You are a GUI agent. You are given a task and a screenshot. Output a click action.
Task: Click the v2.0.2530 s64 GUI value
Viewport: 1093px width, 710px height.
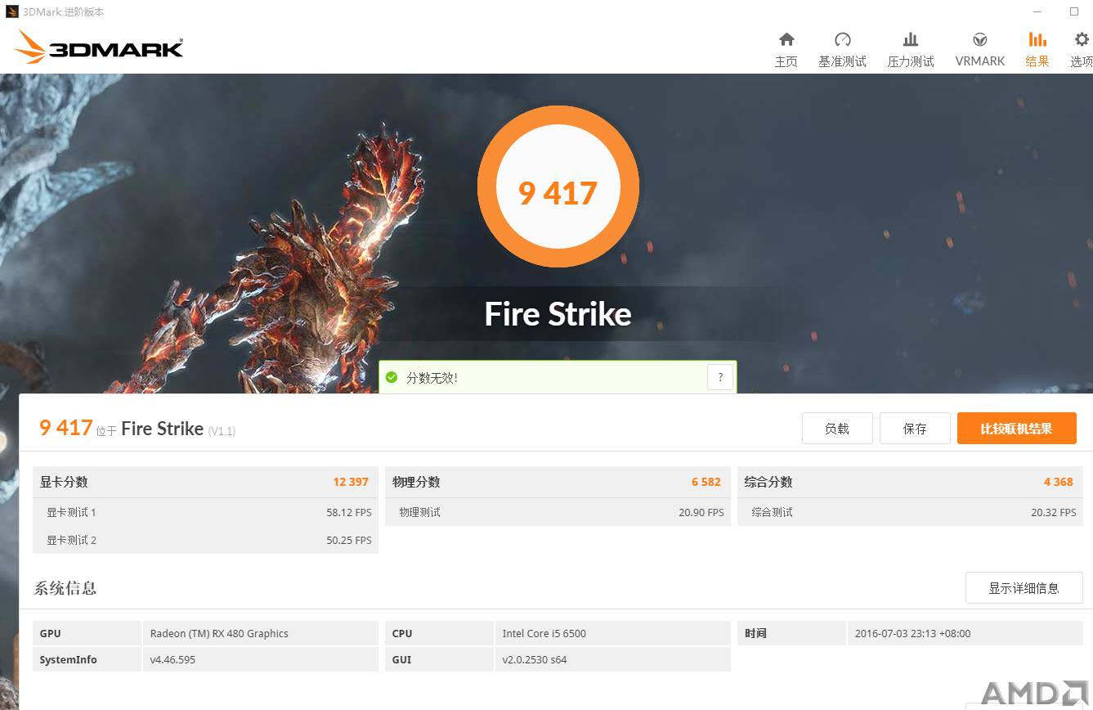(535, 660)
